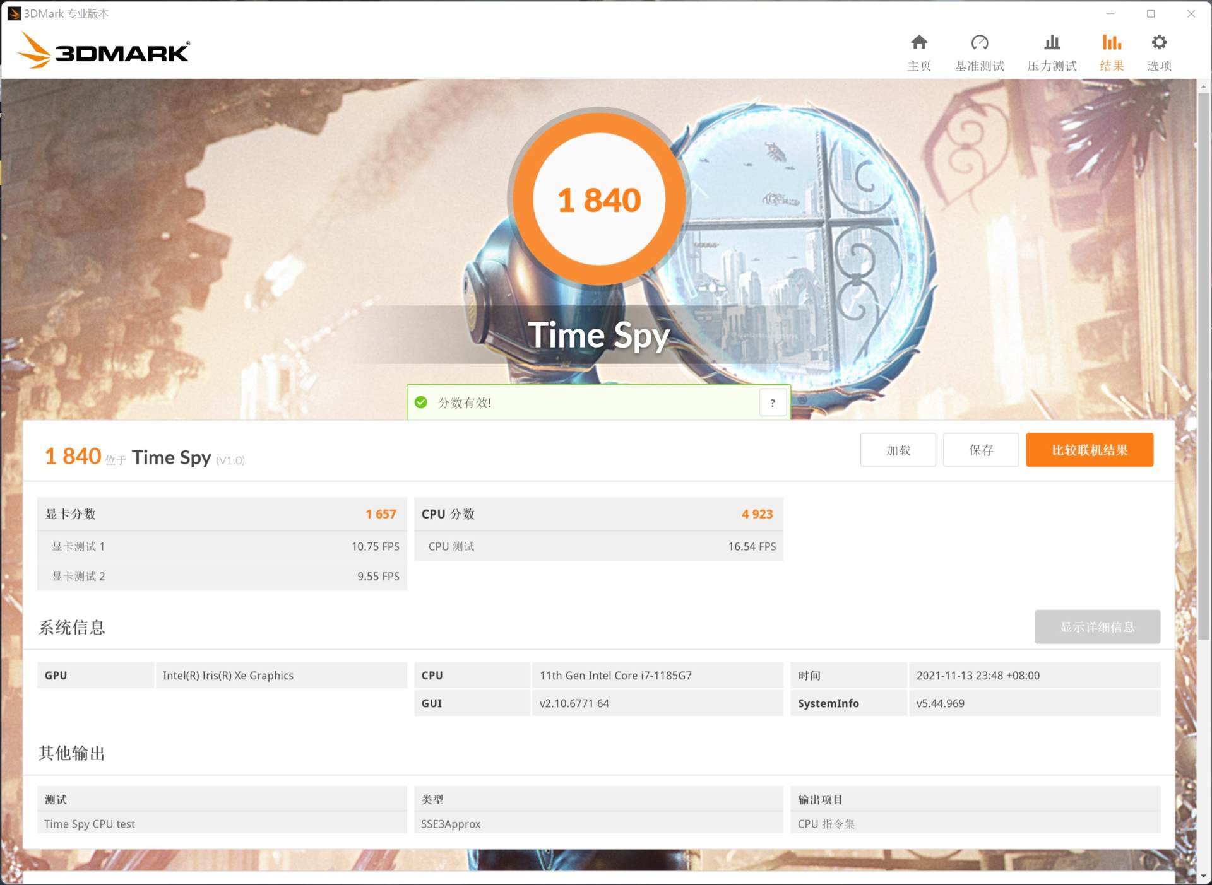Click the CPU 分数 header label
This screenshot has width=1212, height=885.
click(x=448, y=514)
